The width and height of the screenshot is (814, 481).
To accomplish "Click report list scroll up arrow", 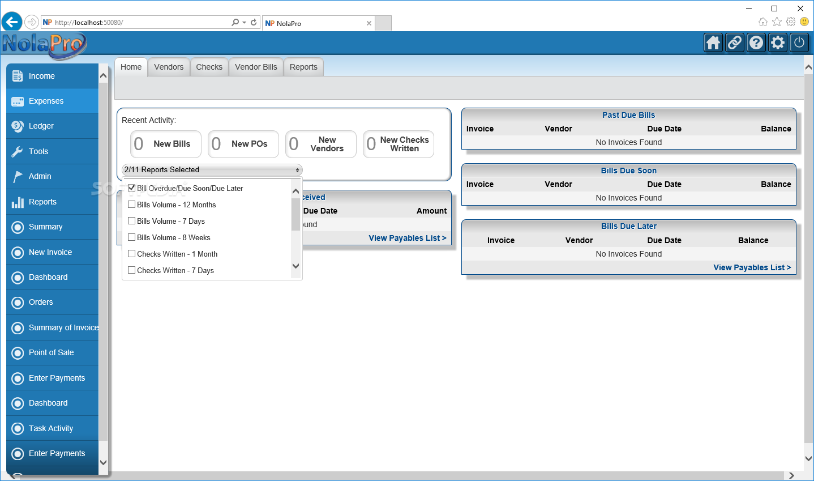I will pyautogui.click(x=295, y=191).
